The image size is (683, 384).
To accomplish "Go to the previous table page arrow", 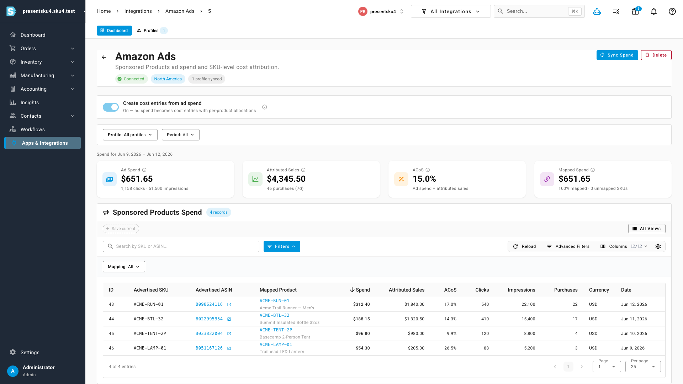I will tap(555, 367).
